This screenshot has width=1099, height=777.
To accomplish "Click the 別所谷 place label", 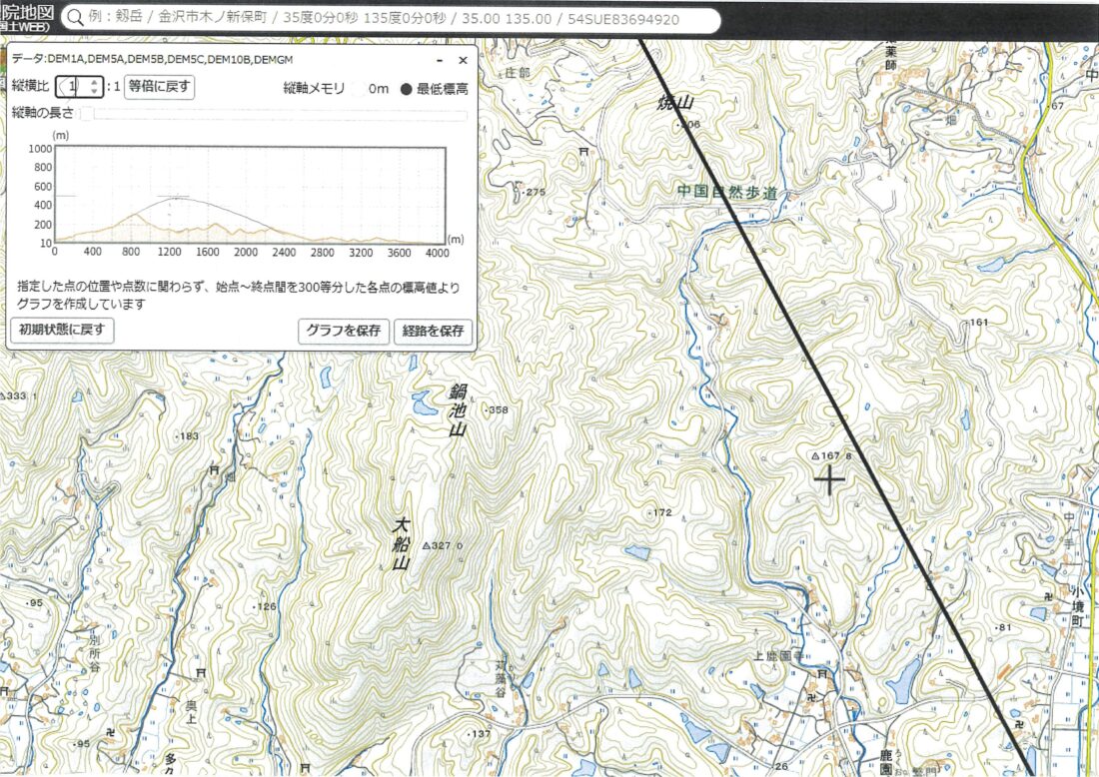I will [95, 655].
